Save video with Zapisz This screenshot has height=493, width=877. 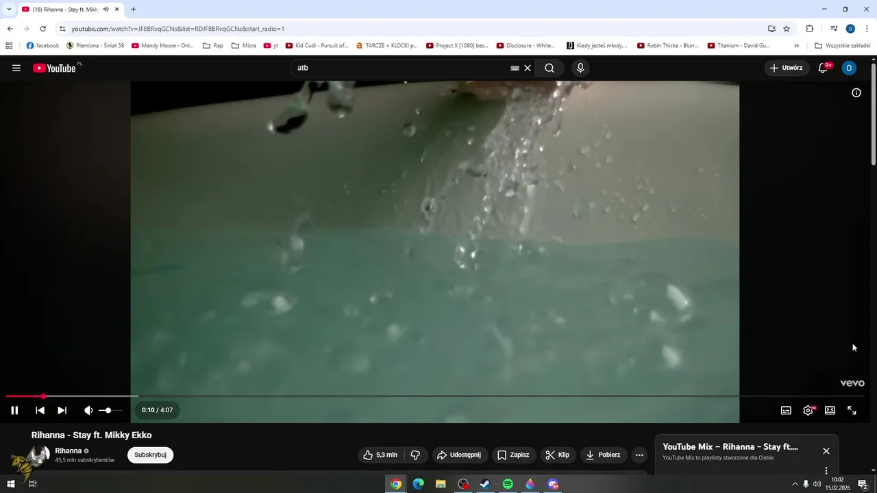click(x=513, y=455)
